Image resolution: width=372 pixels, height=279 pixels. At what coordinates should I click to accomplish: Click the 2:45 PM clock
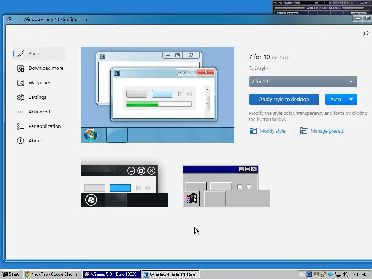(360, 275)
